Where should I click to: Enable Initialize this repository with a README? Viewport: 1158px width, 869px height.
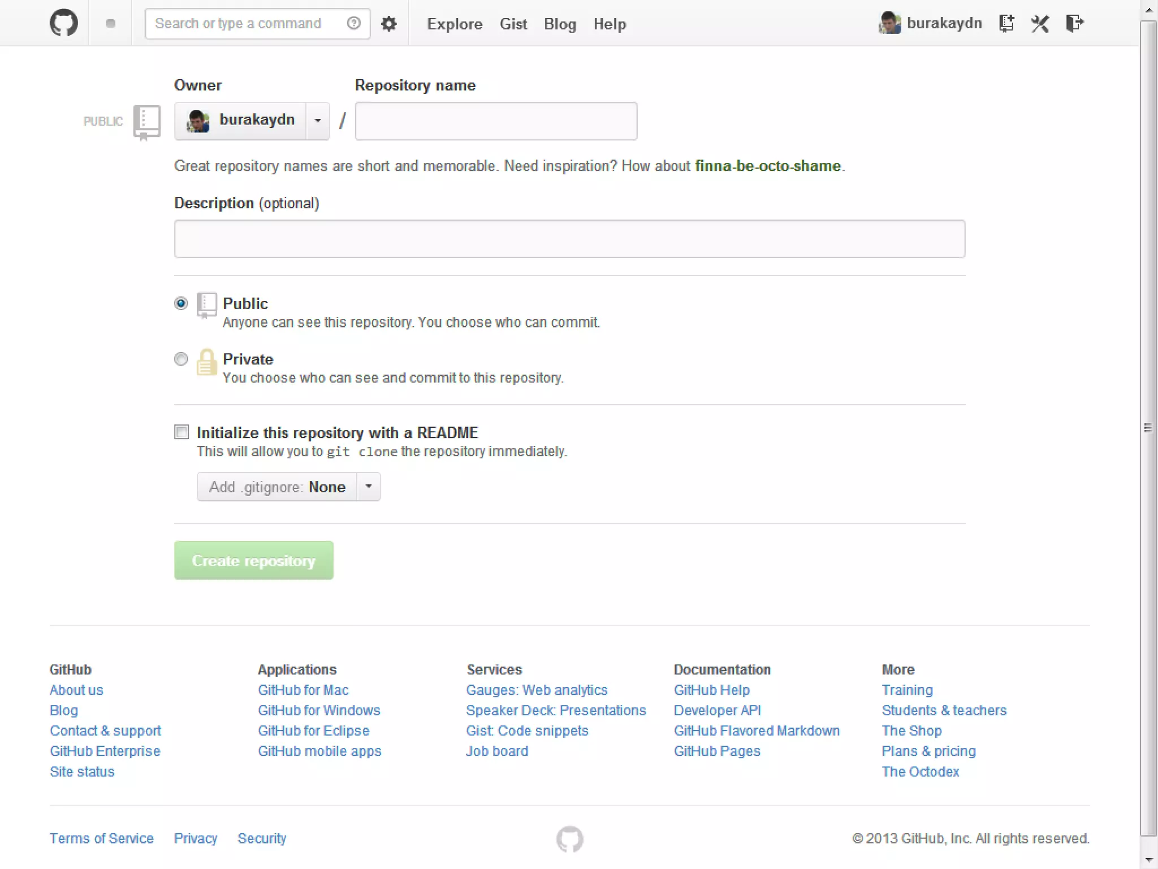click(x=182, y=432)
